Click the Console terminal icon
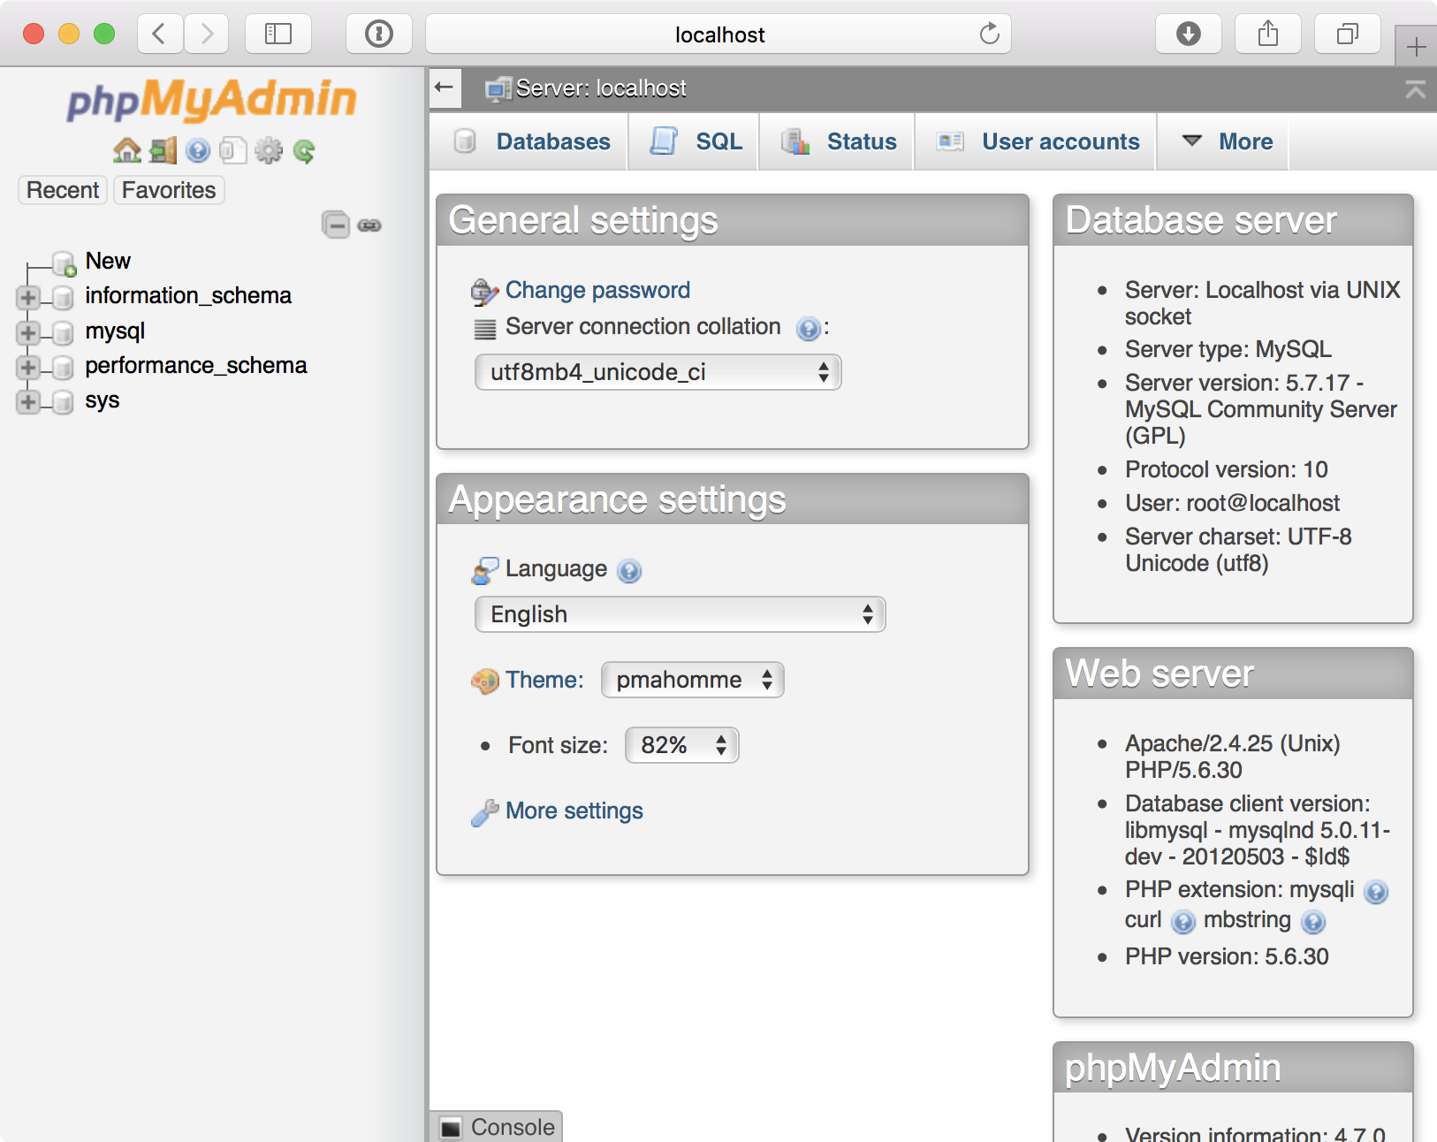Viewport: 1437px width, 1142px height. pyautogui.click(x=452, y=1127)
